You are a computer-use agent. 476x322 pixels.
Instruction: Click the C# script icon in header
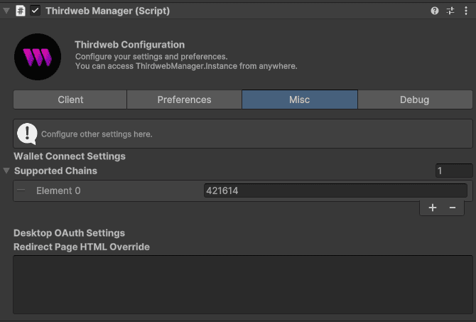[21, 11]
